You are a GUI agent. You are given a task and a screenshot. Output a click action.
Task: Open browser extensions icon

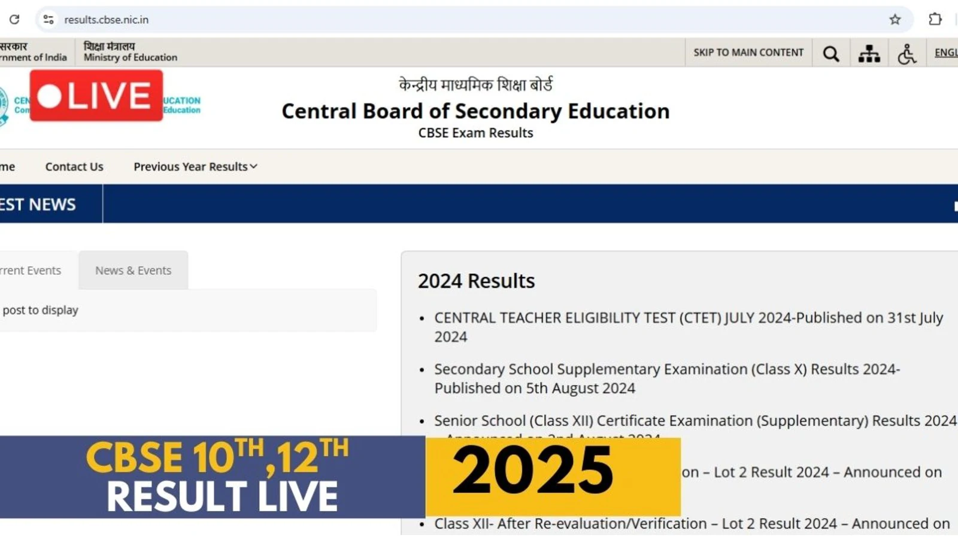935,19
